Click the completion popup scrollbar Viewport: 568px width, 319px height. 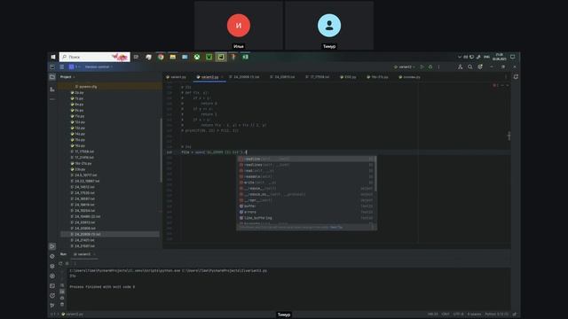click(x=375, y=174)
